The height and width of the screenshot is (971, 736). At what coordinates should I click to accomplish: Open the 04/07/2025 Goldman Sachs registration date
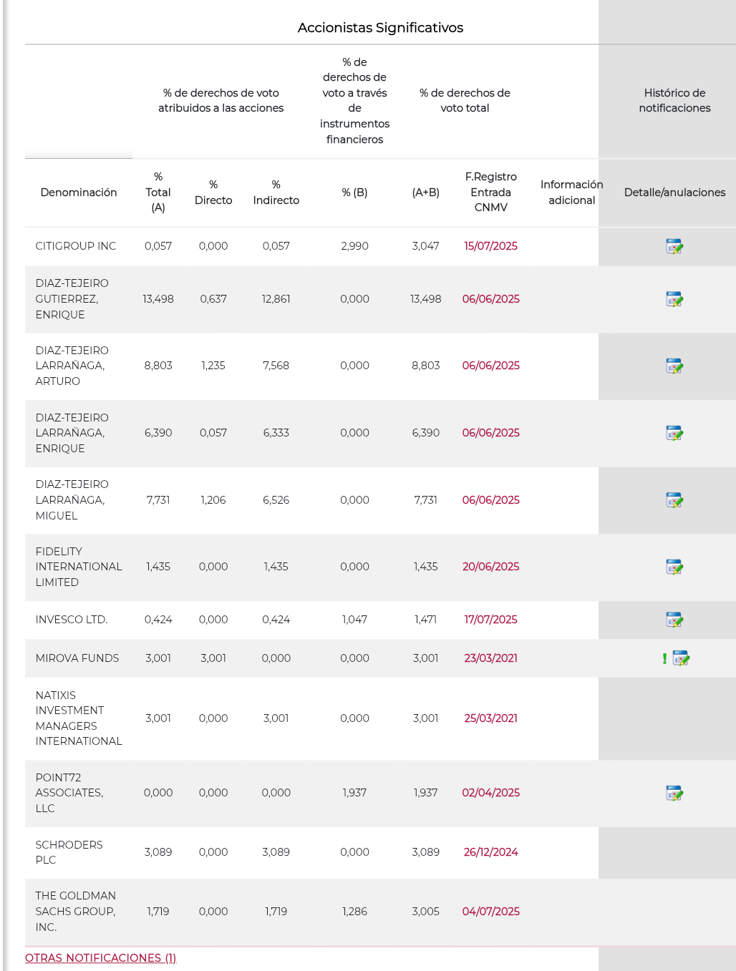(x=490, y=912)
